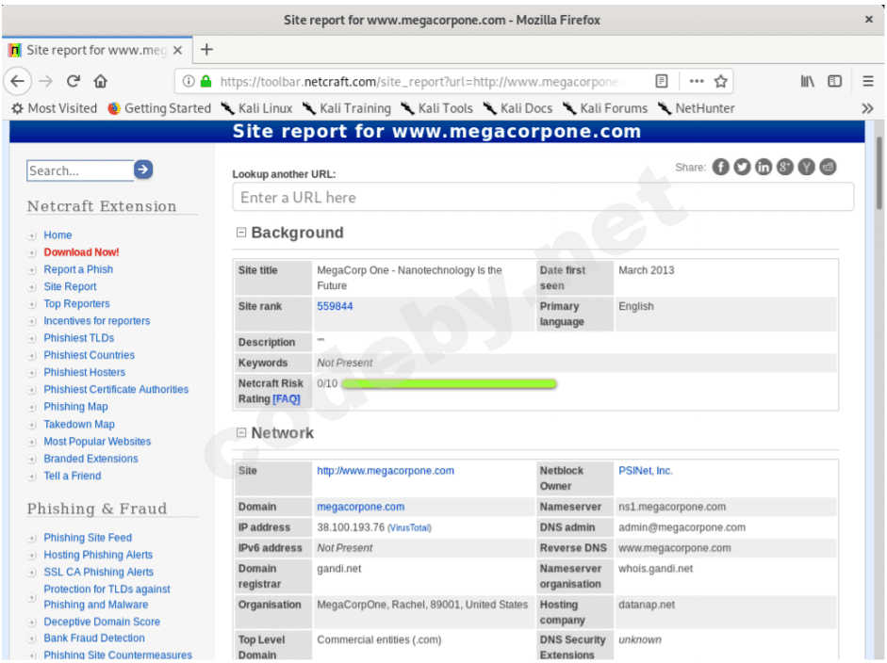Screen dimensions: 887x663
Task: Open the Risk Rating FAQ link
Action: (287, 399)
